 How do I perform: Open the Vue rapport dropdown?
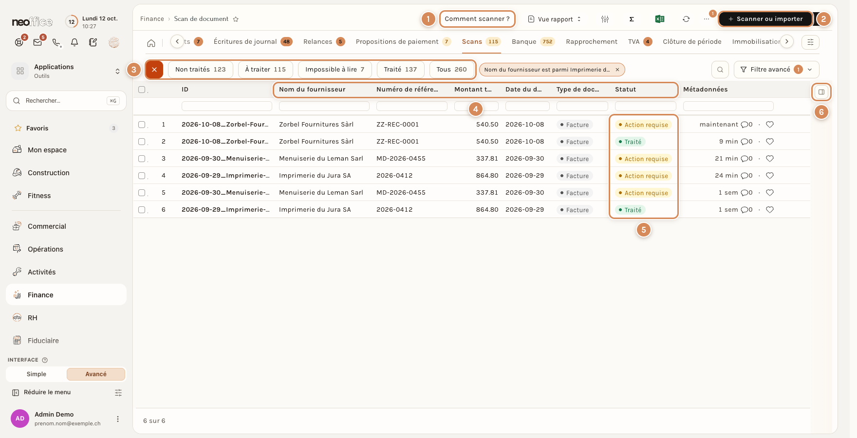pos(555,19)
